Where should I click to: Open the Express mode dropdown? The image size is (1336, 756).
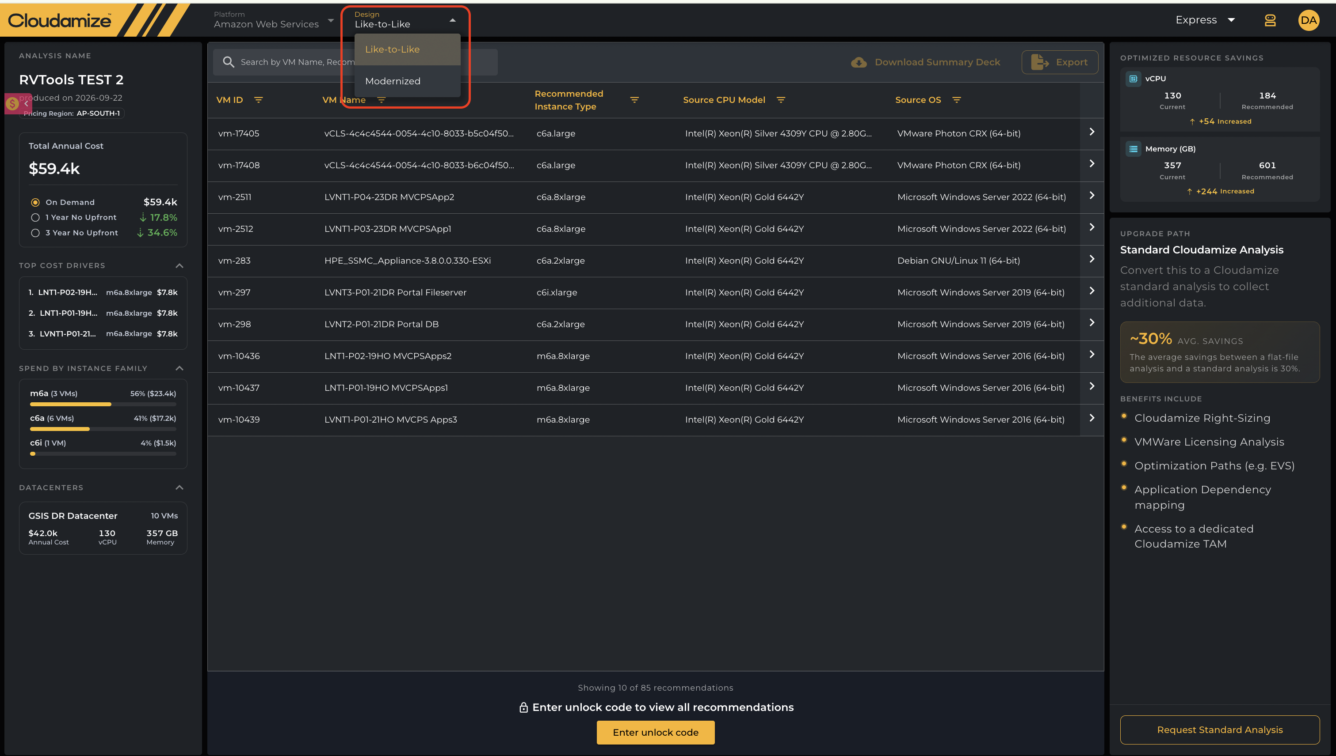click(1205, 20)
